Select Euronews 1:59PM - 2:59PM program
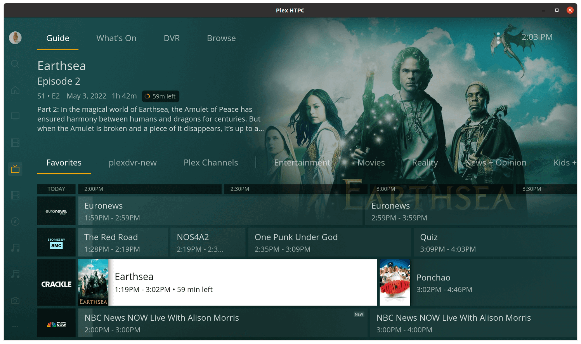 pos(220,211)
